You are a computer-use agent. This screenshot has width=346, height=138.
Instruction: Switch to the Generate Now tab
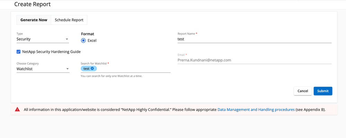click(x=34, y=20)
